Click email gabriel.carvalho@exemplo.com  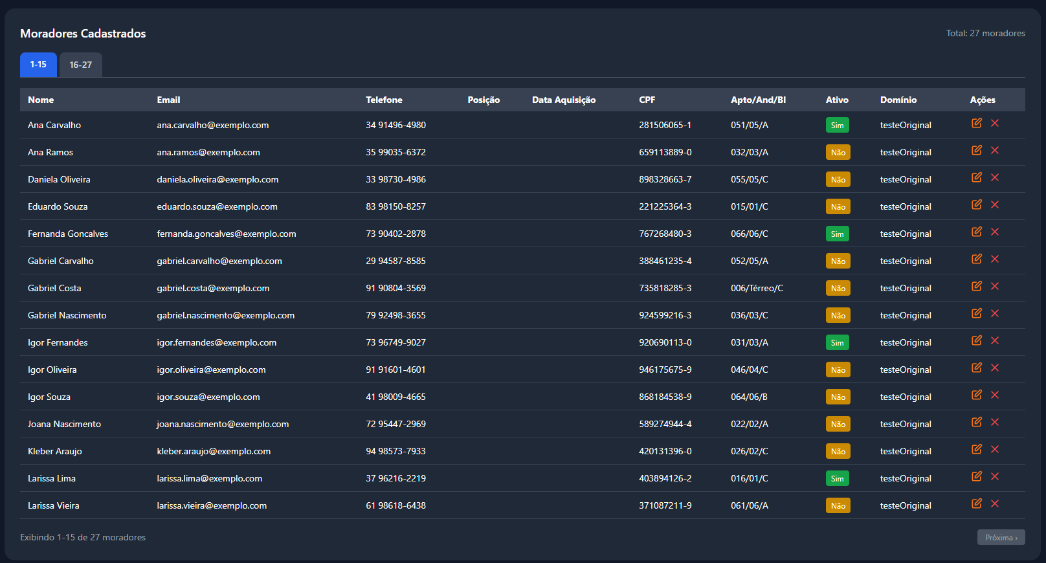pos(219,261)
